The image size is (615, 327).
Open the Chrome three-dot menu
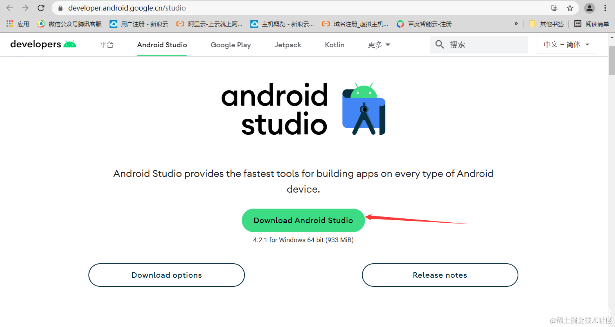[605, 8]
